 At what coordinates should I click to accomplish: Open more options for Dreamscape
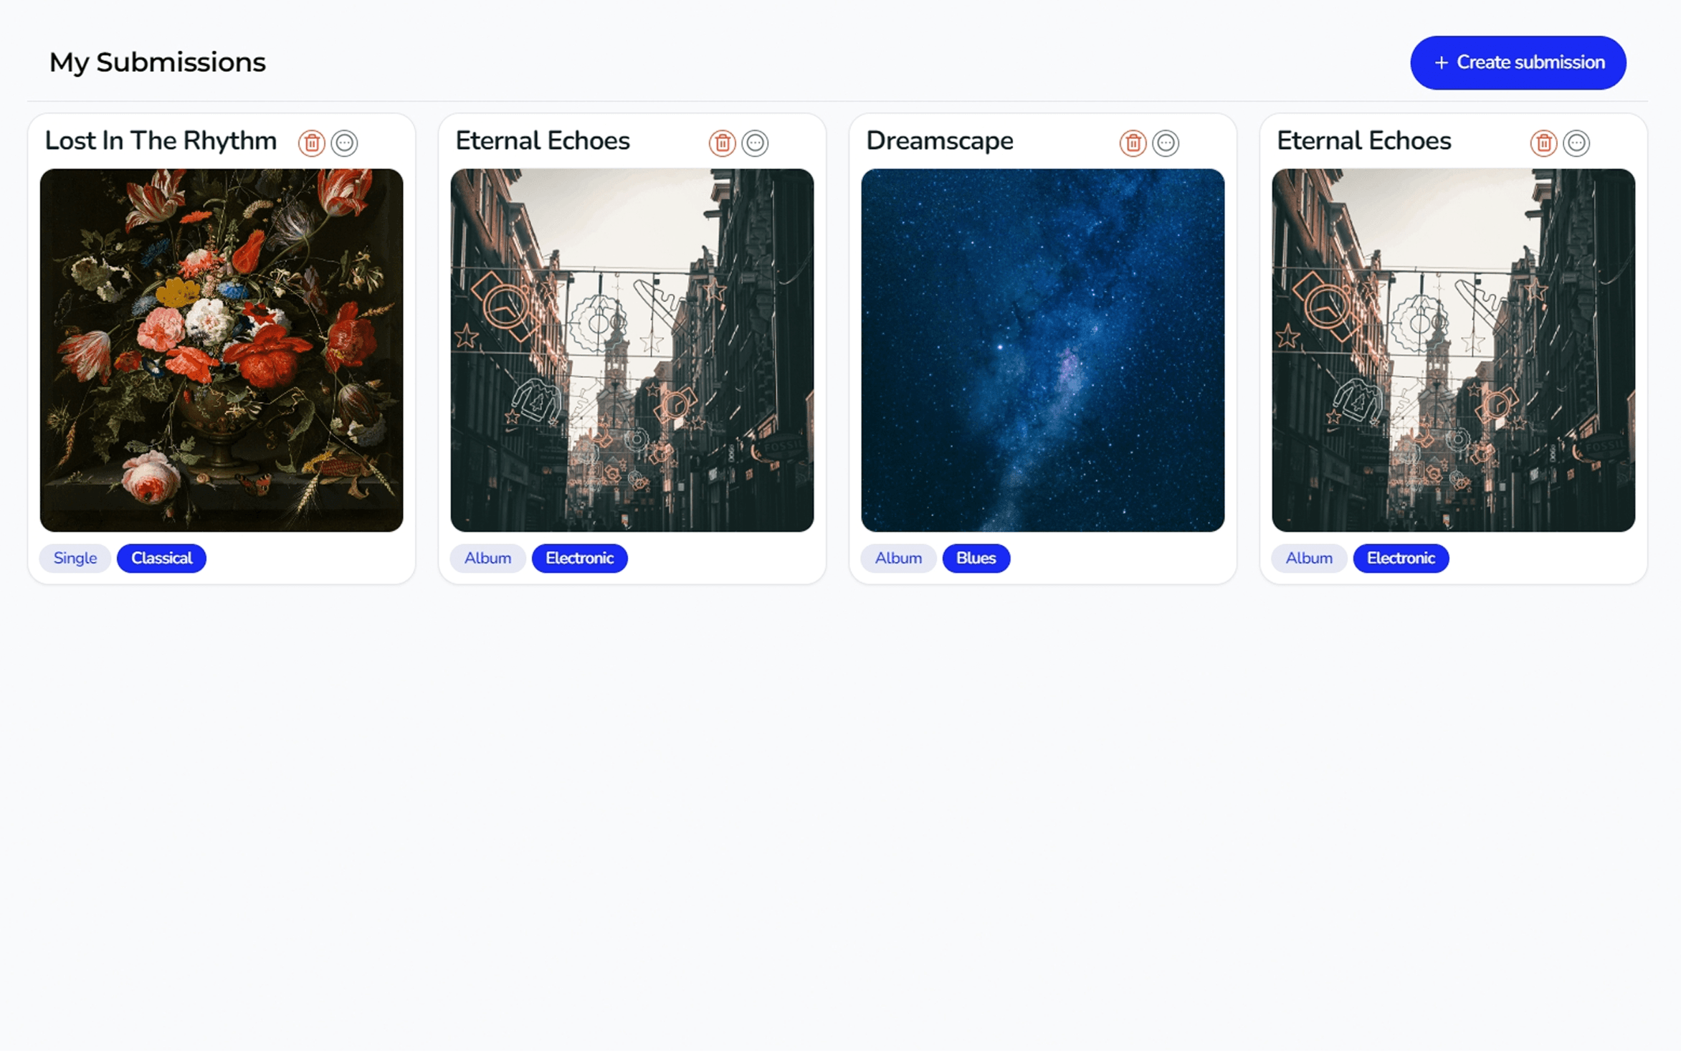pos(1166,143)
